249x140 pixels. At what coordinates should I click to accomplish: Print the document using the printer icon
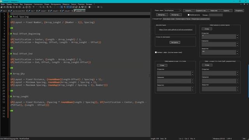click(20, 7)
